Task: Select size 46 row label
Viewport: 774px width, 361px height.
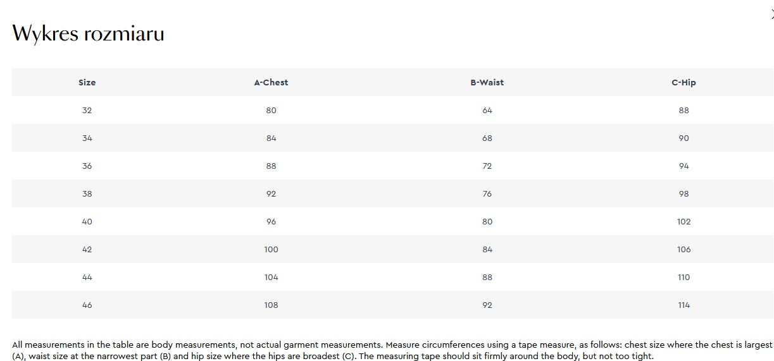Action: pos(87,305)
